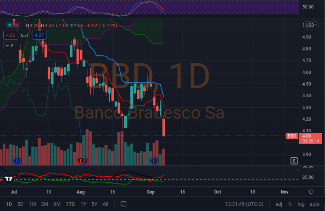This screenshot has height=211, width=325.
Task: Open the USD currency dropdown
Action: (312, 25)
